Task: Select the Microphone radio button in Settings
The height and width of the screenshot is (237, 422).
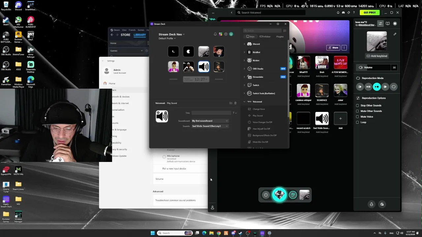Action: coord(164,157)
